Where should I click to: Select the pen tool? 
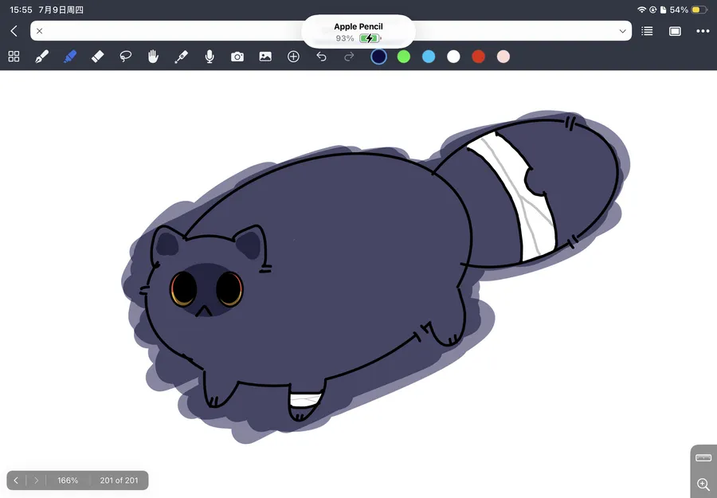[x=41, y=57]
